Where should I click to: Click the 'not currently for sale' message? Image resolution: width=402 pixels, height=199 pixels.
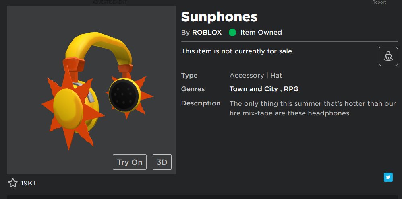coord(237,51)
